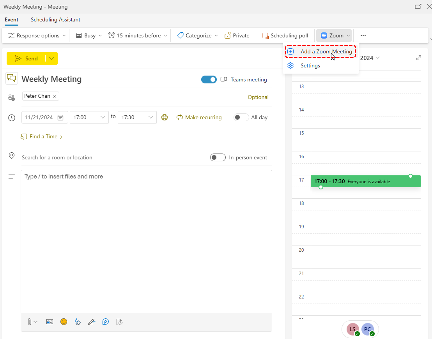432x339 pixels.
Task: Remove Peter Chan from attendees
Action: tap(55, 96)
